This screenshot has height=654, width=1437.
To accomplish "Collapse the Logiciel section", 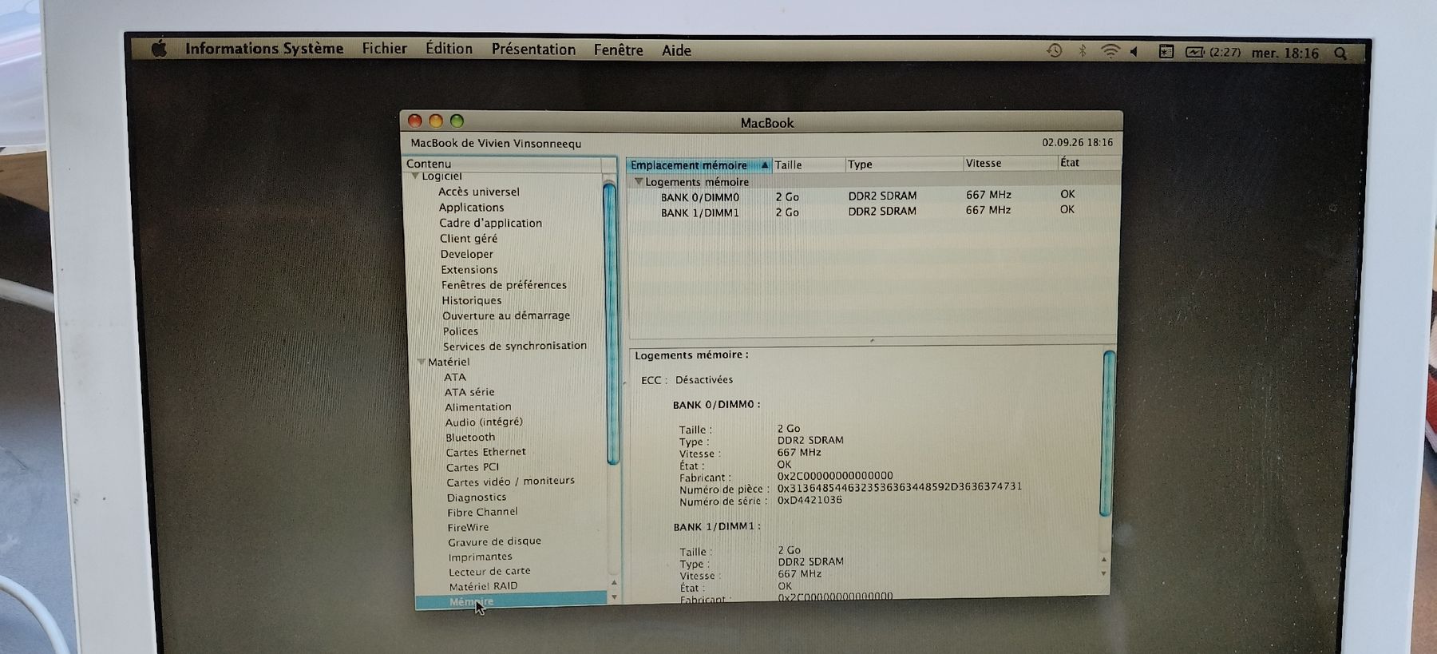I will coord(415,176).
